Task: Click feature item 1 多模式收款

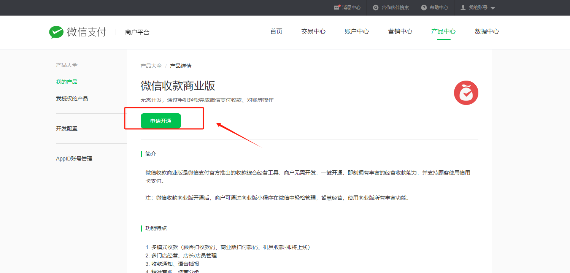Action: point(228,247)
